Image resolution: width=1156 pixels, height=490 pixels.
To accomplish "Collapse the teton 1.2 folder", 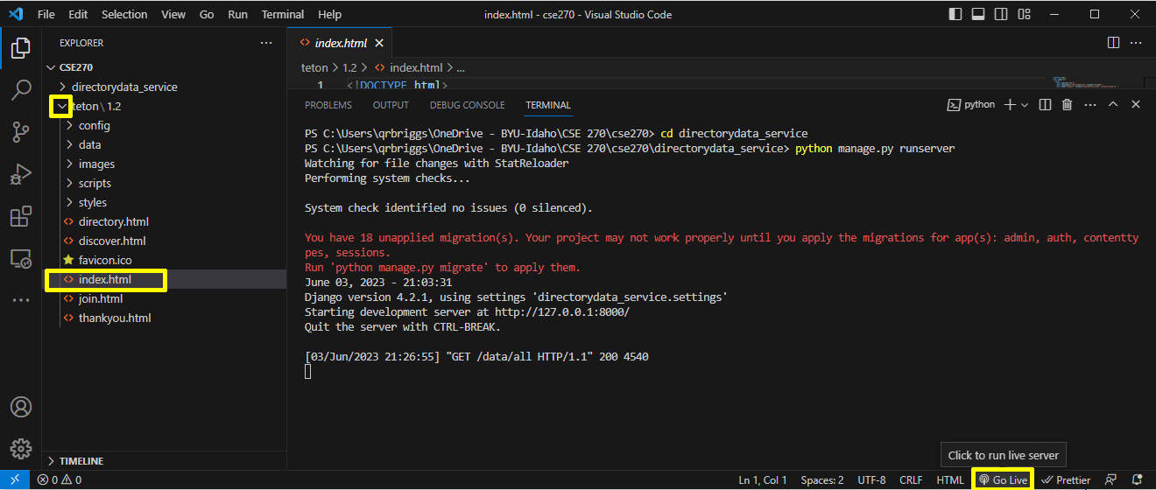I will click(x=61, y=106).
